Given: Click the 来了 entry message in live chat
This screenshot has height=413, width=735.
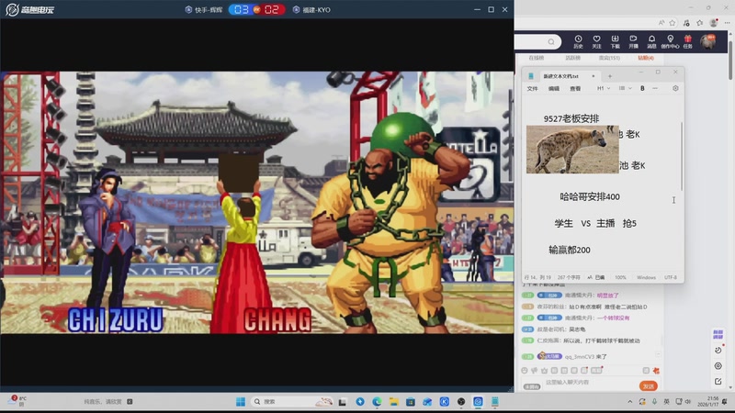Looking at the screenshot, I should pos(586,357).
